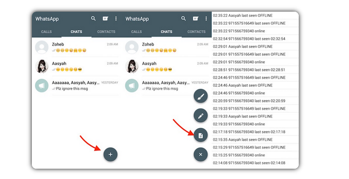The height and width of the screenshot is (179, 349).
Task: Switch to CONTACTS tab in right panel
Action: (196, 31)
